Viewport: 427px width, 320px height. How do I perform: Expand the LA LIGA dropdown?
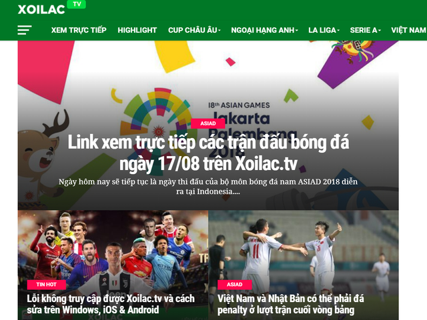[324, 30]
